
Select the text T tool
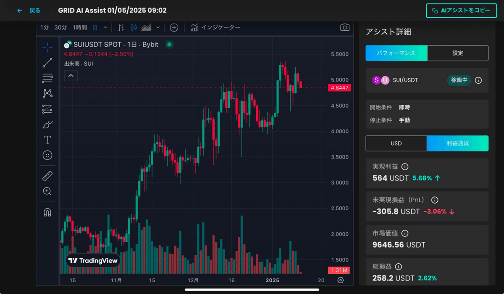pos(47,140)
